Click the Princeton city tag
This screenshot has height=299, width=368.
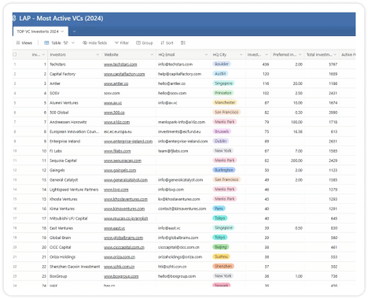point(223,93)
